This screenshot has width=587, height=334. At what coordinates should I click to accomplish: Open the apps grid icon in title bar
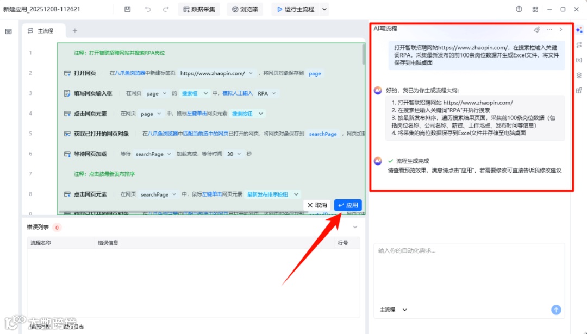tap(535, 9)
